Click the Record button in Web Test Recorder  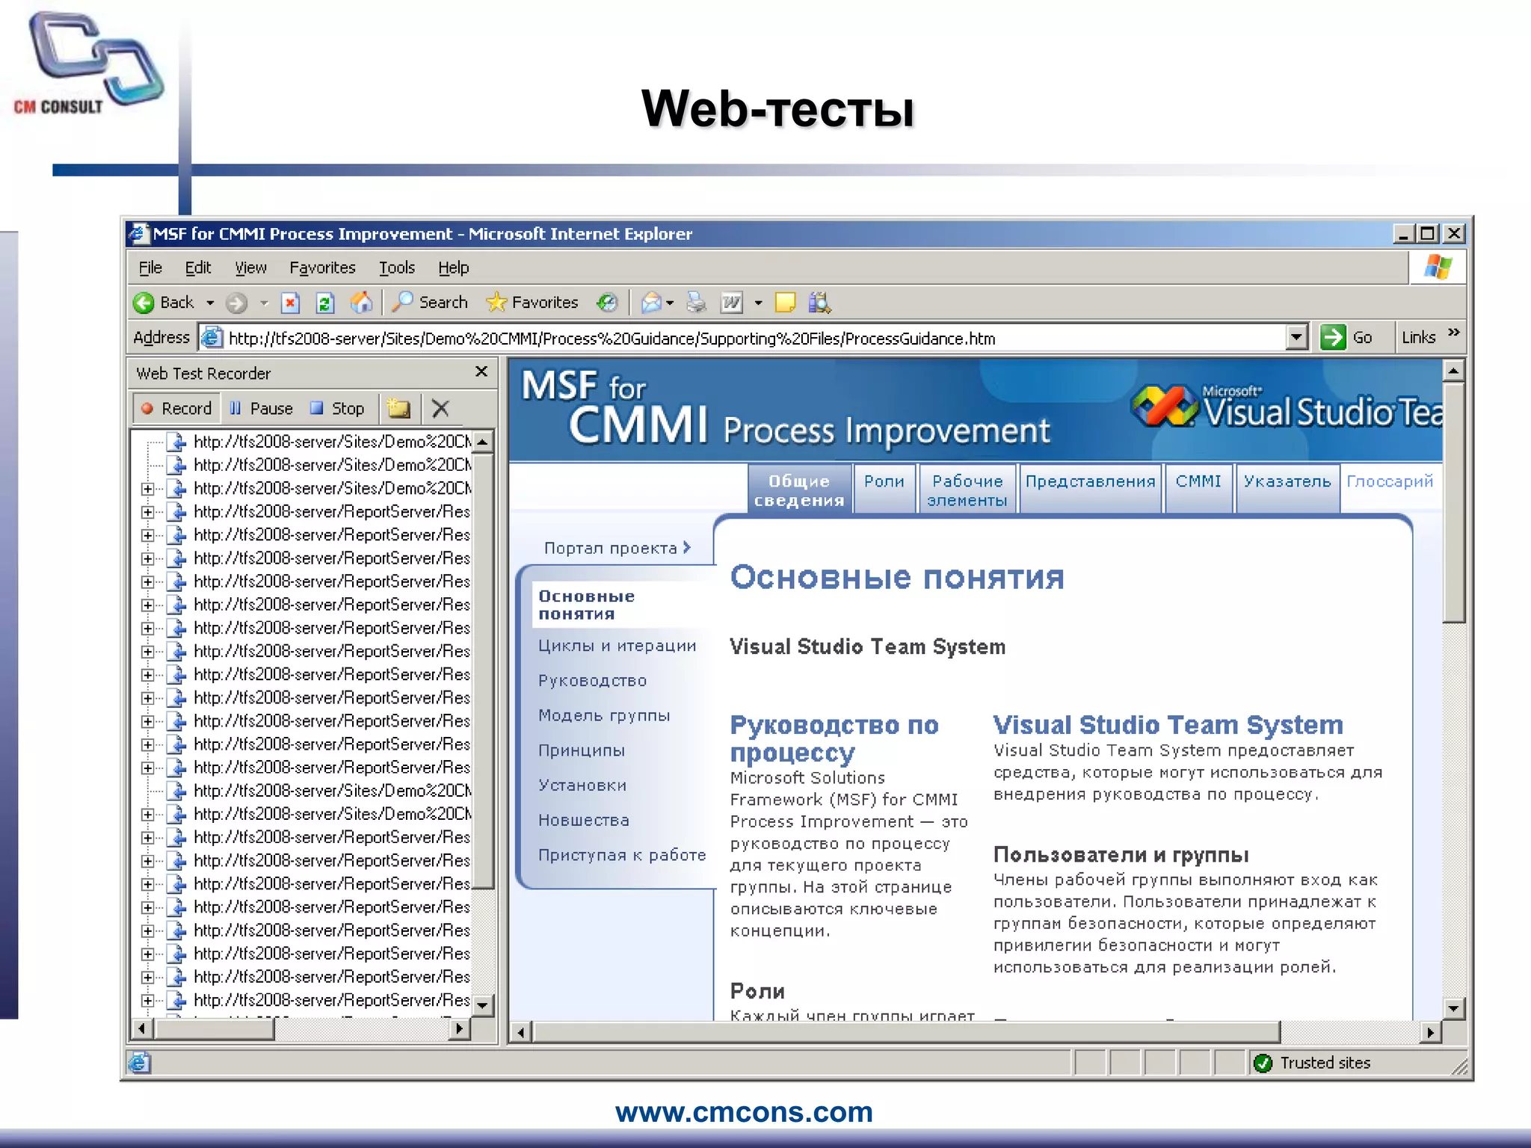[176, 408]
